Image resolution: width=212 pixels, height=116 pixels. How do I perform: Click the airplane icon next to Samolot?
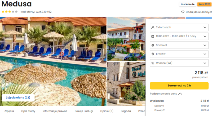pyautogui.click(x=153, y=45)
